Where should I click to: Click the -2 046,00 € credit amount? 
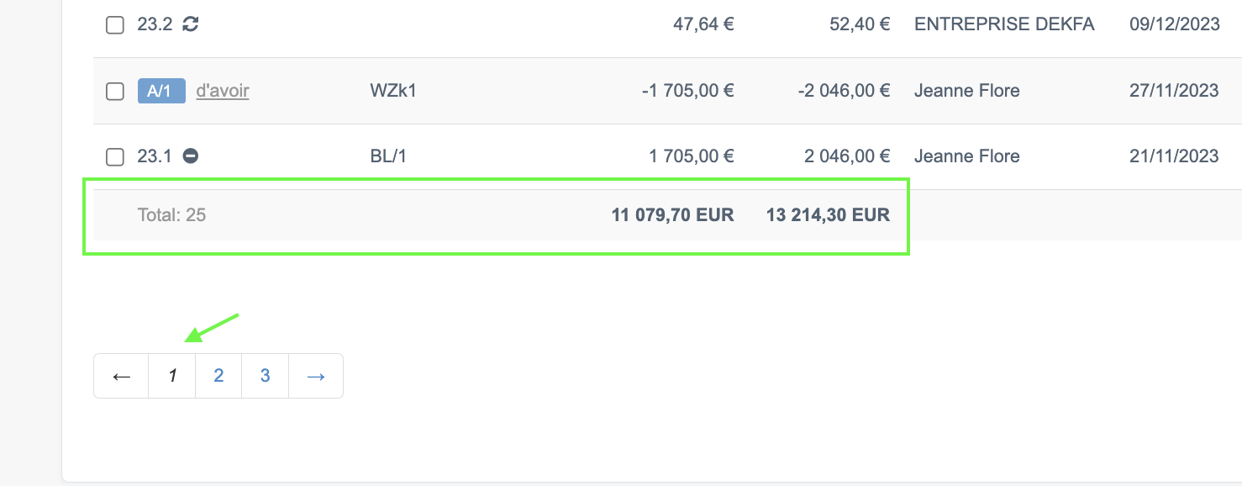pyautogui.click(x=844, y=91)
